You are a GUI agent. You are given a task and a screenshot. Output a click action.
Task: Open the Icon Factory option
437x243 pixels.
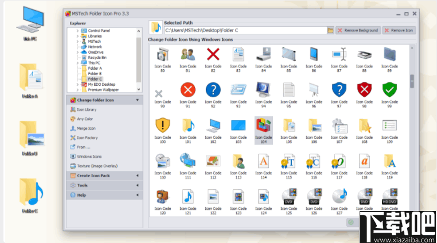coord(87,138)
